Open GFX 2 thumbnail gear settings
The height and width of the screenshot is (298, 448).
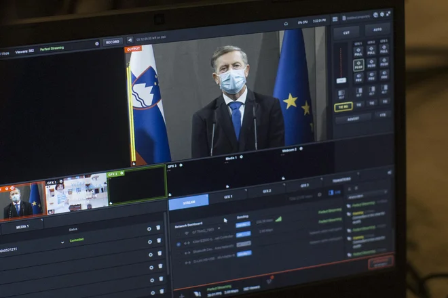[122, 173]
